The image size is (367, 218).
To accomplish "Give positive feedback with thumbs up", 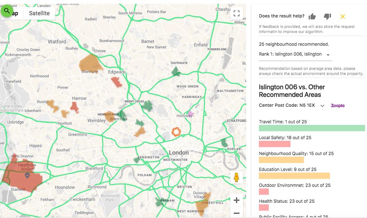I will coord(312,16).
